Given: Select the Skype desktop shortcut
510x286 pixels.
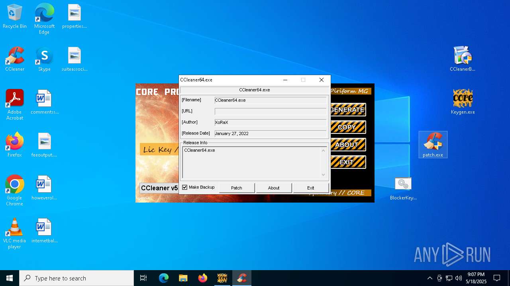Looking at the screenshot, I should 44,60.
